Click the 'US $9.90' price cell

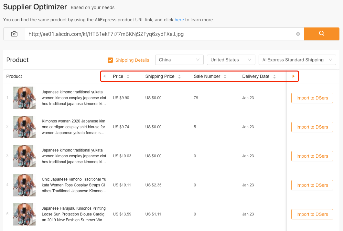[x=121, y=98]
